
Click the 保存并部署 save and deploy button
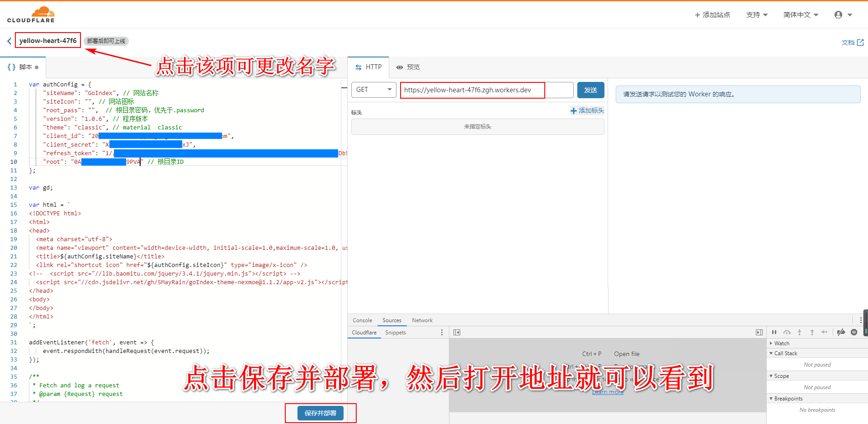[320, 413]
